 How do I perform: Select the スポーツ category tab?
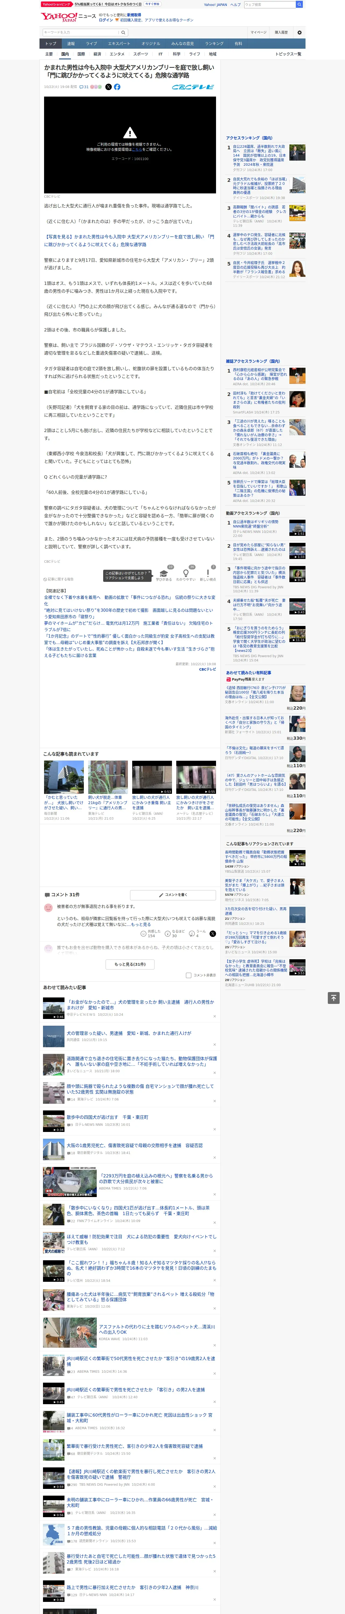pyautogui.click(x=141, y=54)
